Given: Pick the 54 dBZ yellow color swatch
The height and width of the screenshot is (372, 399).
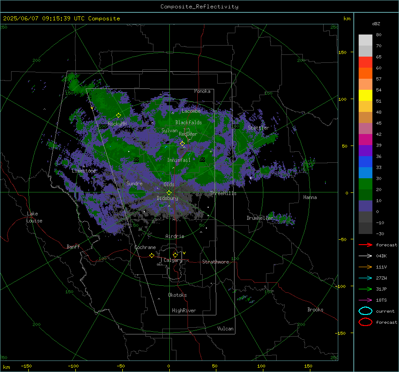Looking at the screenshot, I should click(x=365, y=95).
